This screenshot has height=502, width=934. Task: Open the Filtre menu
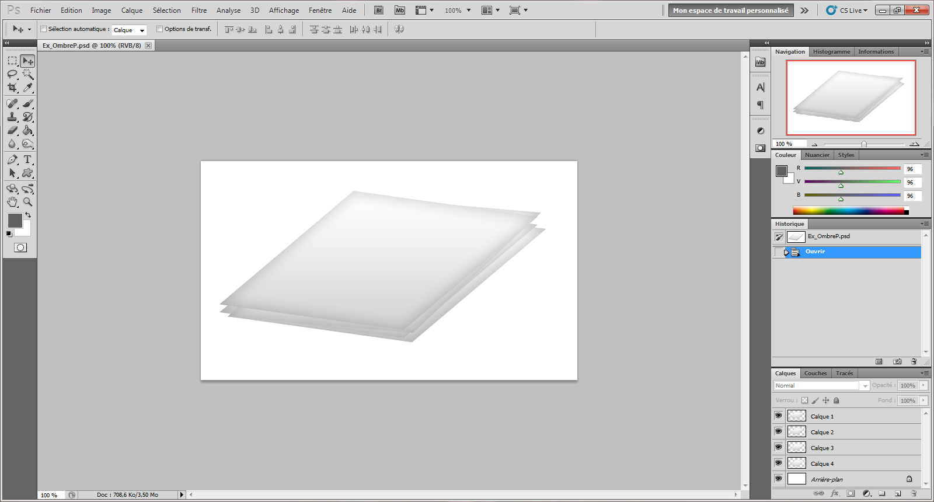coord(199,11)
